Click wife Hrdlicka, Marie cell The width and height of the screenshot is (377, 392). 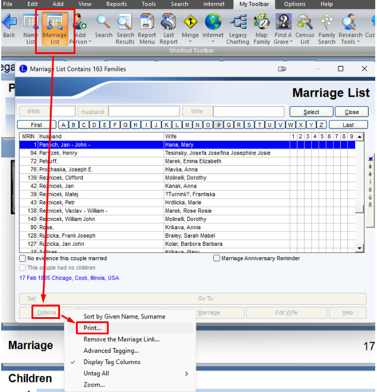click(227, 203)
